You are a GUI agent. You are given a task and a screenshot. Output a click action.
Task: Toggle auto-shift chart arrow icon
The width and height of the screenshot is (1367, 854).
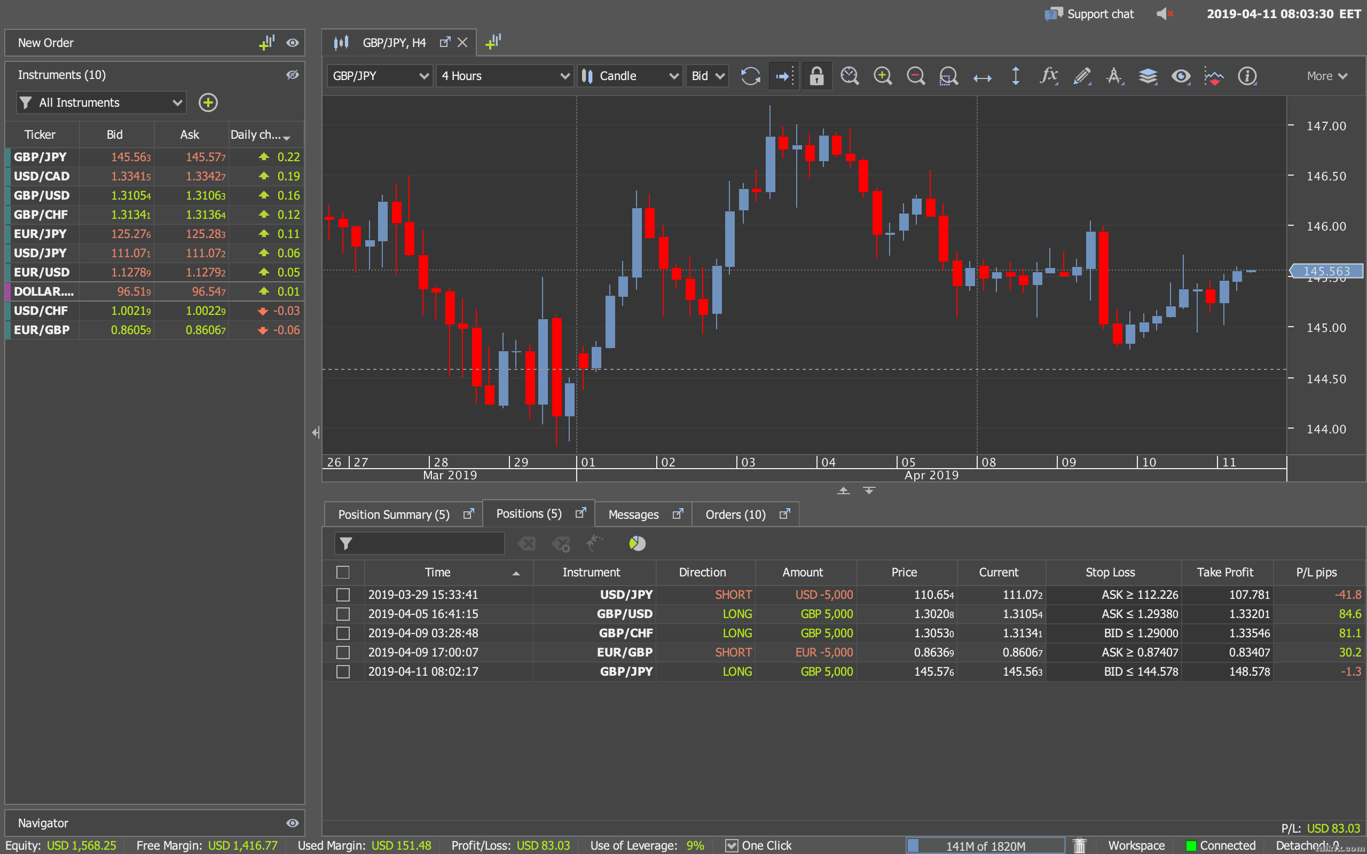(x=784, y=76)
